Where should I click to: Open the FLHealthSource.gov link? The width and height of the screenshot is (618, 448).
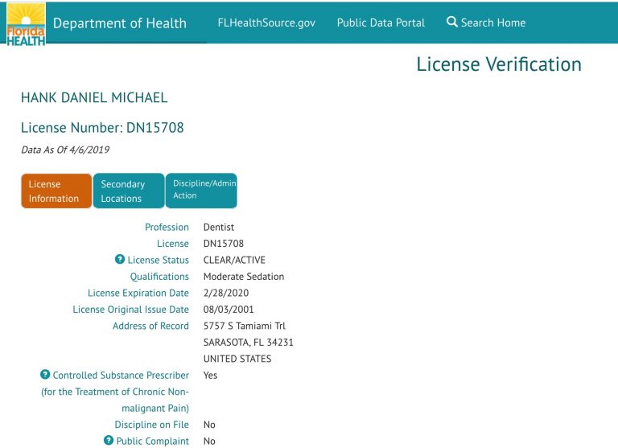pos(266,23)
